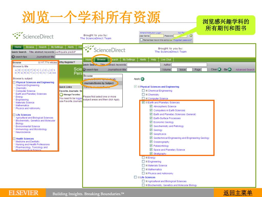Check the Life Sciences checkbox

[135, 177]
